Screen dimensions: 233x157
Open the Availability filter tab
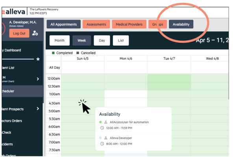pyautogui.click(x=181, y=24)
